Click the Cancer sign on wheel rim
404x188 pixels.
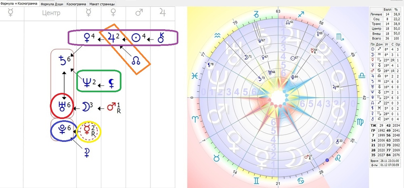[x=301, y=181]
